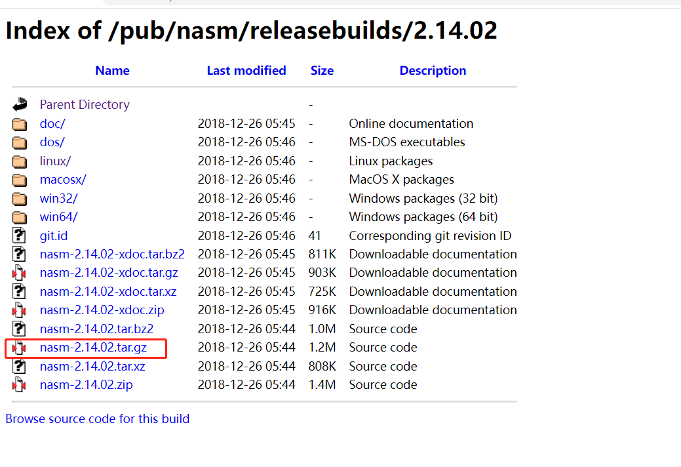Click the size value 1.2M
681x467 pixels.
coord(322,348)
